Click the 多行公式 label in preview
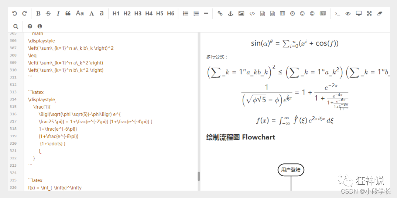Image resolution: width=397 pixels, height=198 pixels. 217,57
